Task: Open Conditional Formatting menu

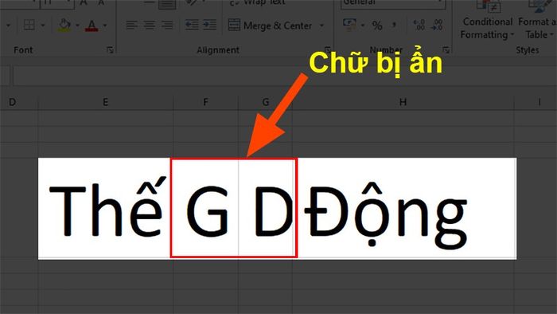Action: point(487,20)
